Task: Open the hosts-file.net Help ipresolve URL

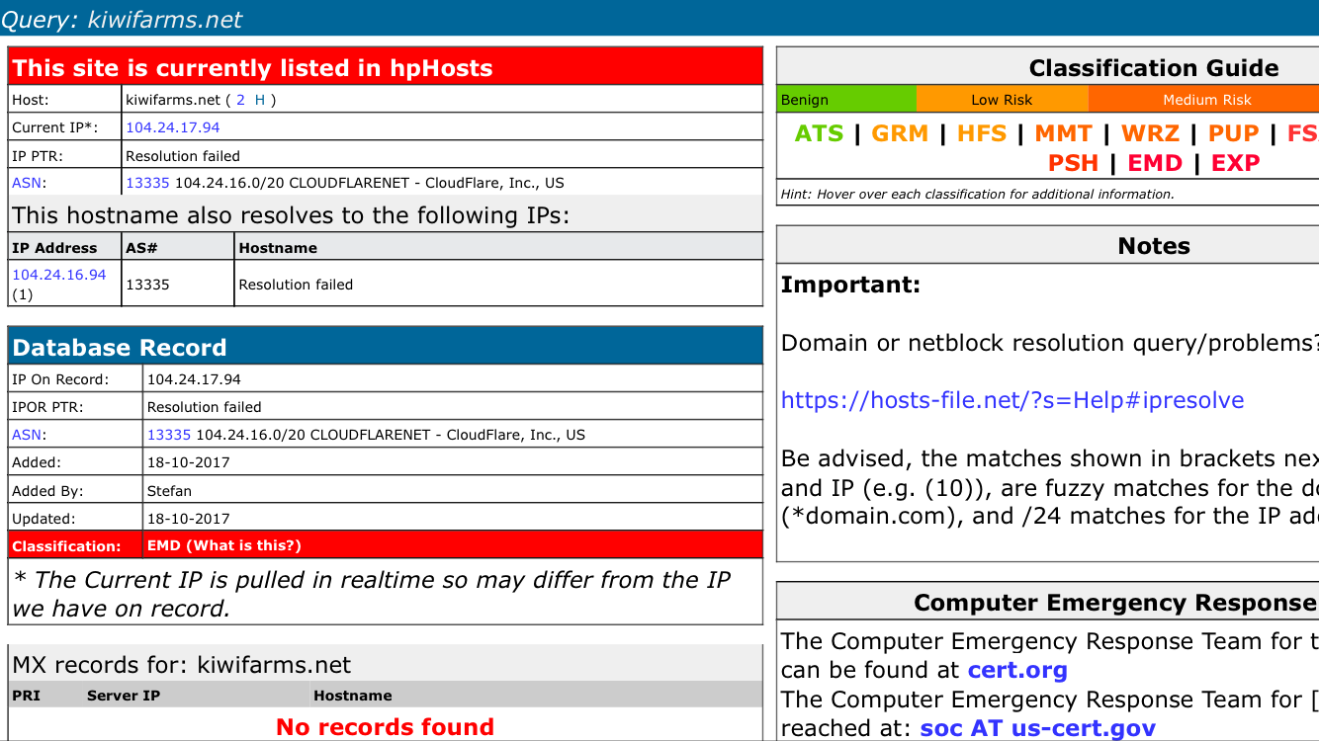Action: [x=1012, y=400]
